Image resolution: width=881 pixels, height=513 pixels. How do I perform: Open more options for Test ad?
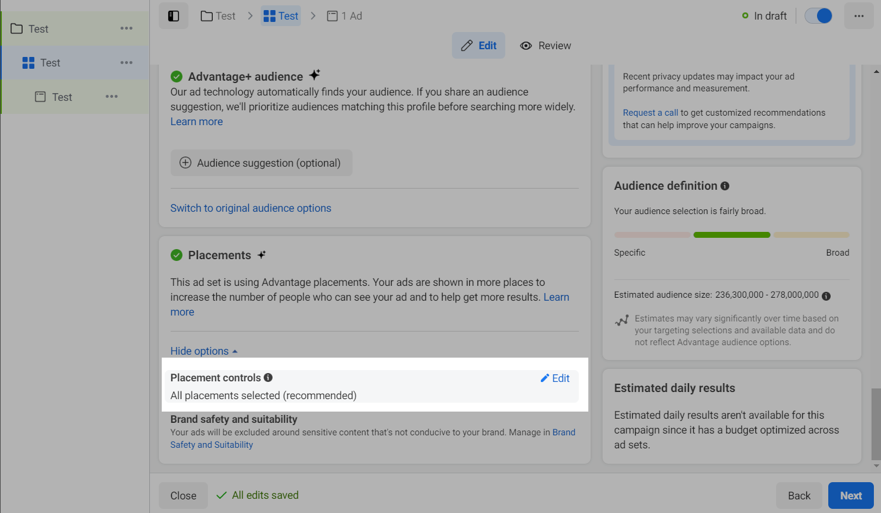[111, 97]
